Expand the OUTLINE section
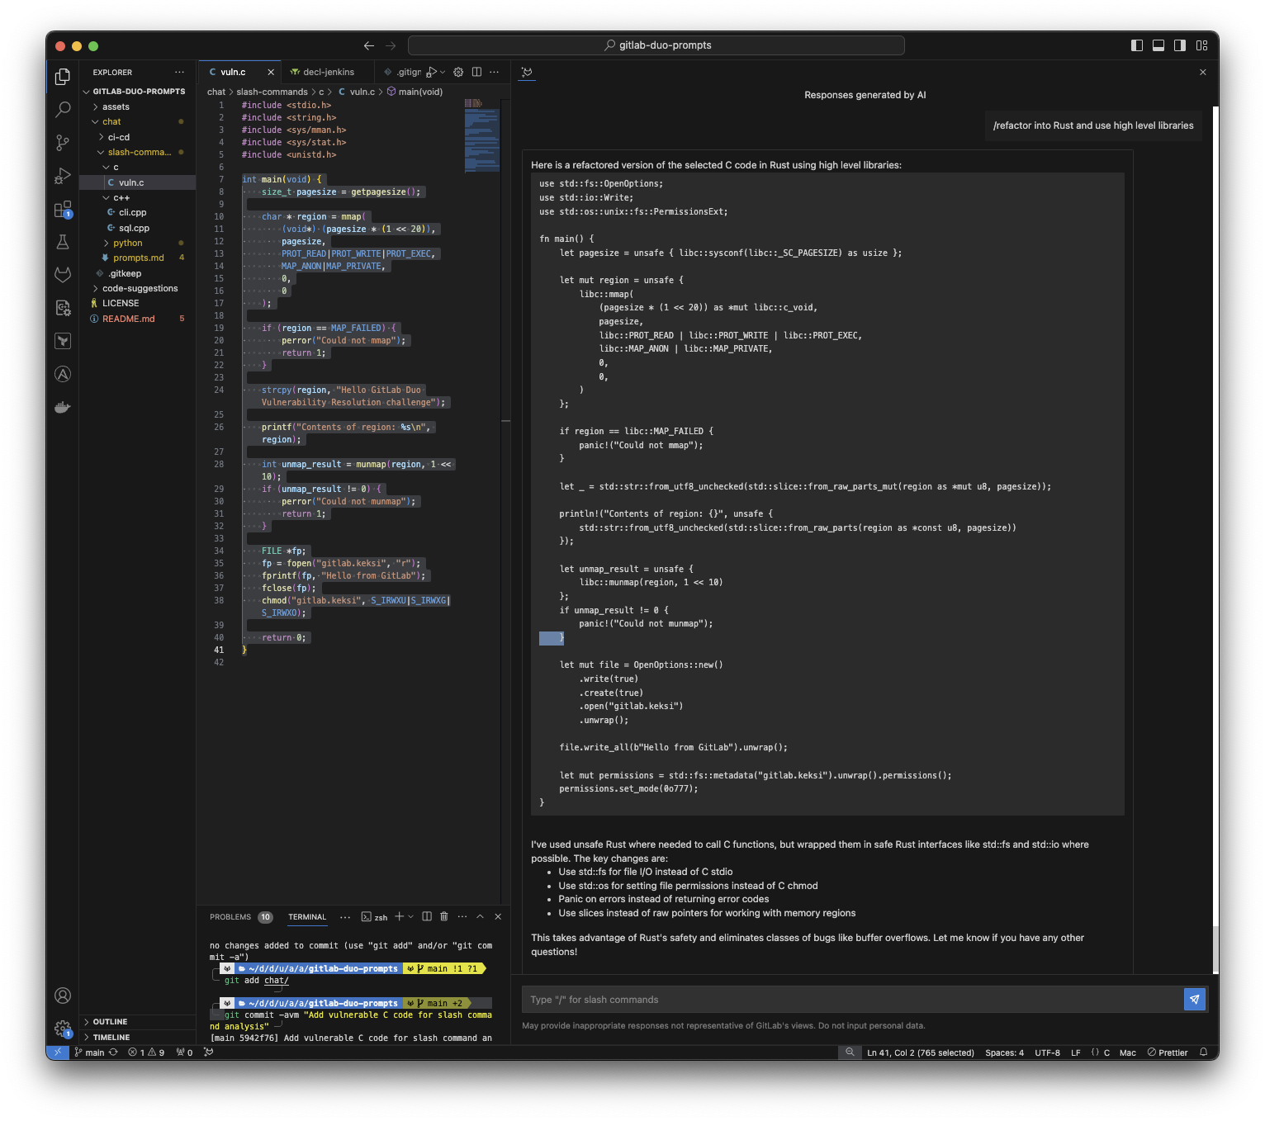1265x1121 pixels. [x=138, y=1021]
